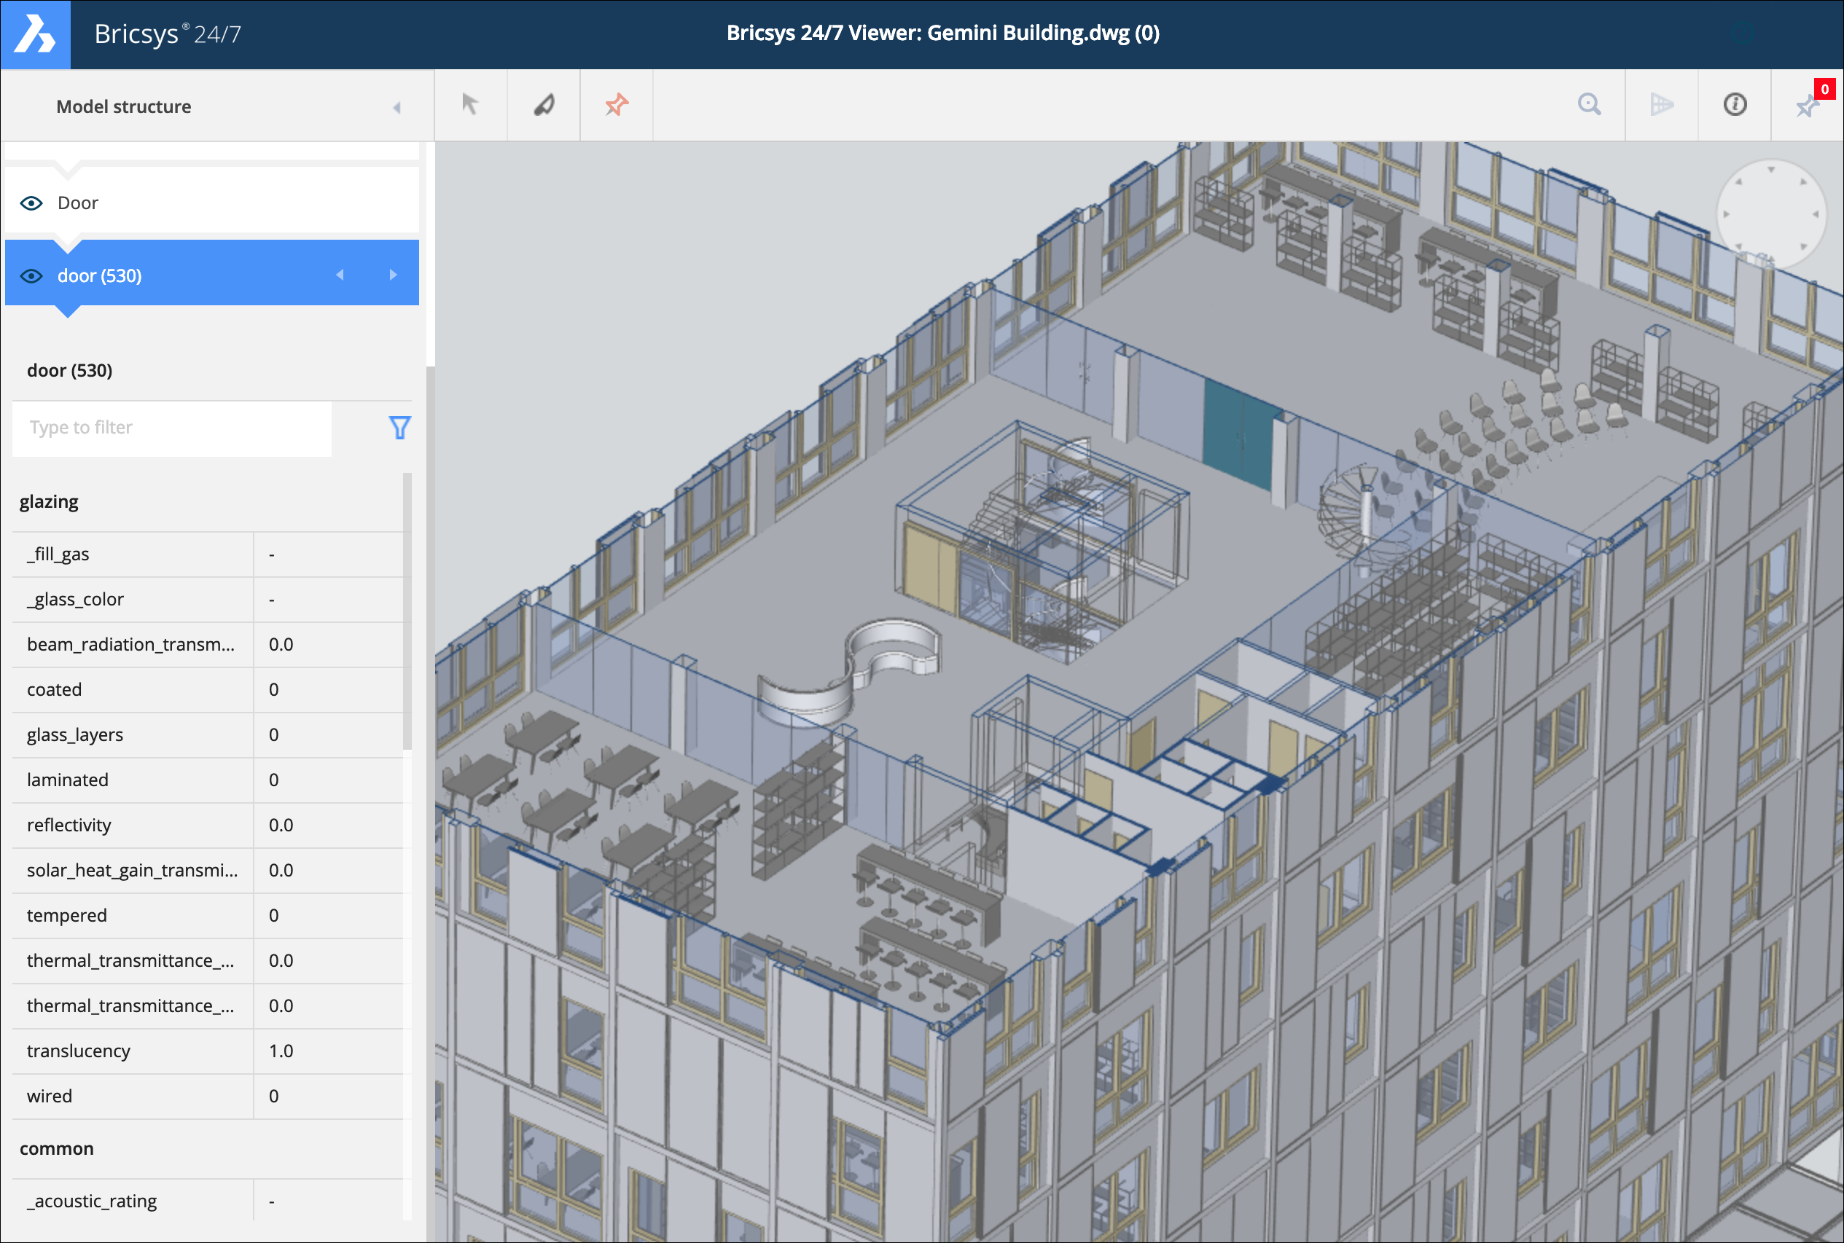The width and height of the screenshot is (1844, 1243).
Task: Click the view orientation compass
Action: coord(1770,214)
